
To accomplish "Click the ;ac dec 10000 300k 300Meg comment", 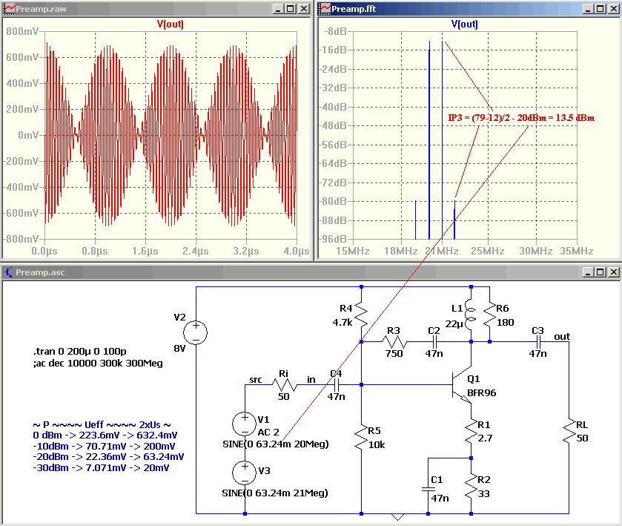I will pos(98,364).
